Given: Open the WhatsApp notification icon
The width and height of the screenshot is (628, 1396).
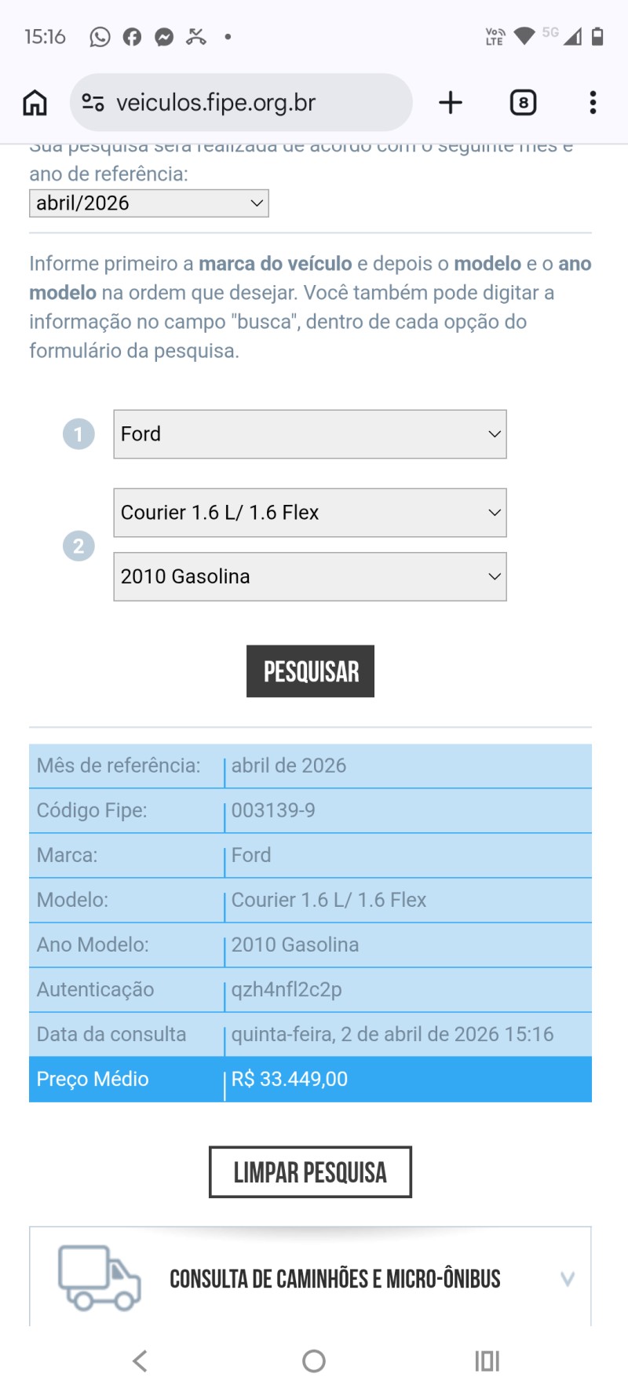Looking at the screenshot, I should [x=99, y=36].
